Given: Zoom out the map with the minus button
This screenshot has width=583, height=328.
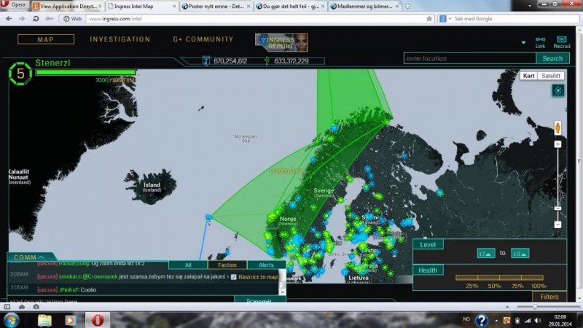Looking at the screenshot, I should tap(557, 224).
